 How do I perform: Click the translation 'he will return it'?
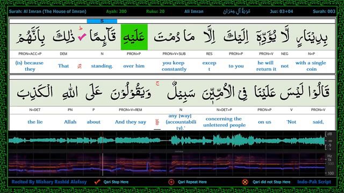266,66
